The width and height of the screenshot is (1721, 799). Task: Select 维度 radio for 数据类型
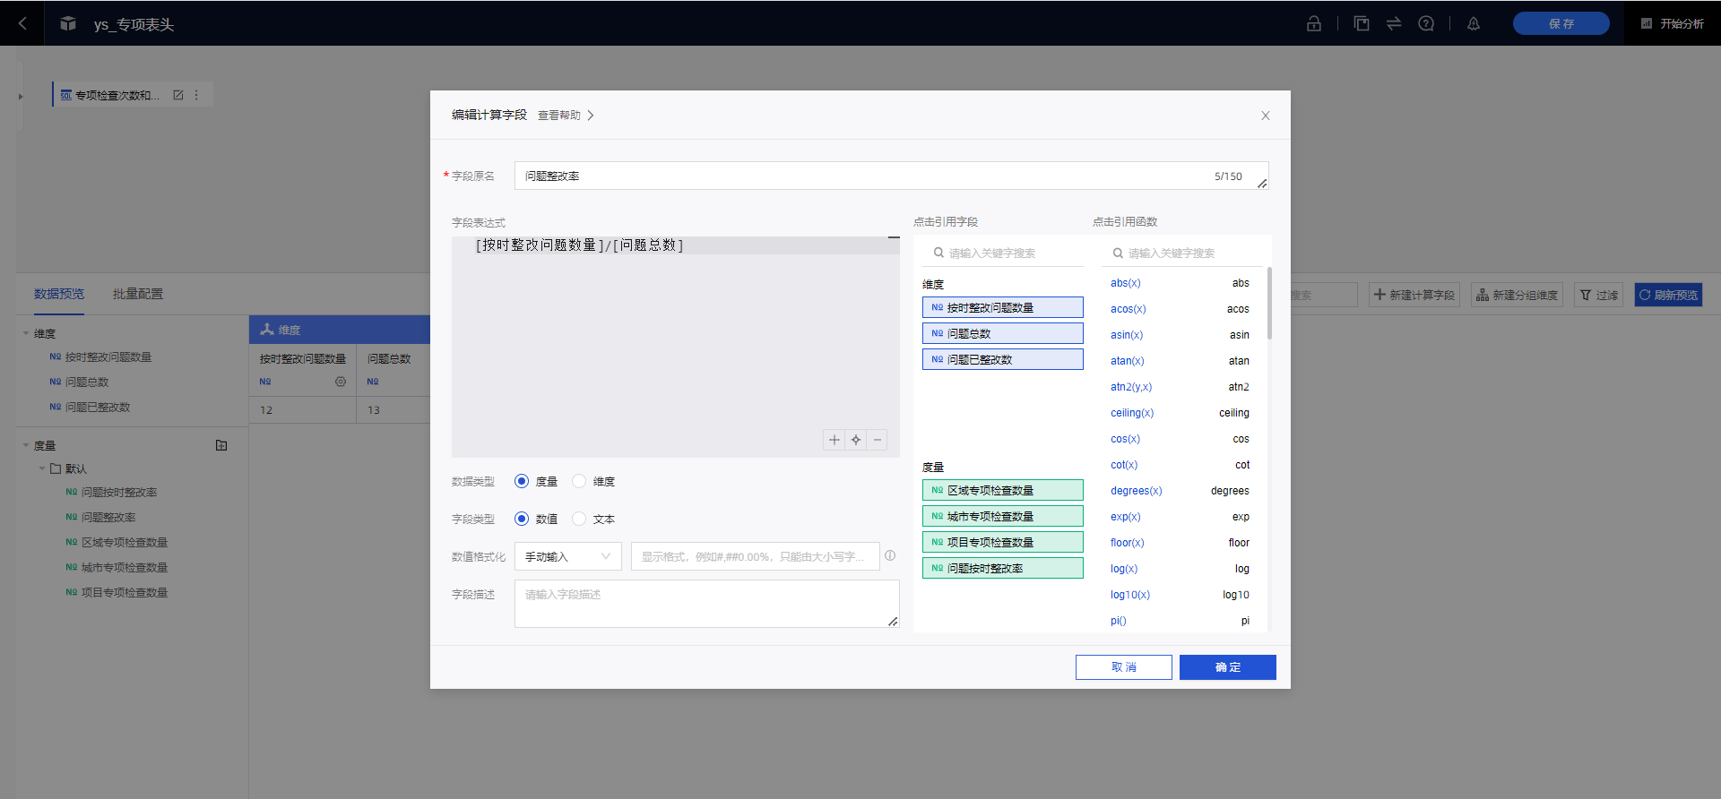[x=579, y=481]
